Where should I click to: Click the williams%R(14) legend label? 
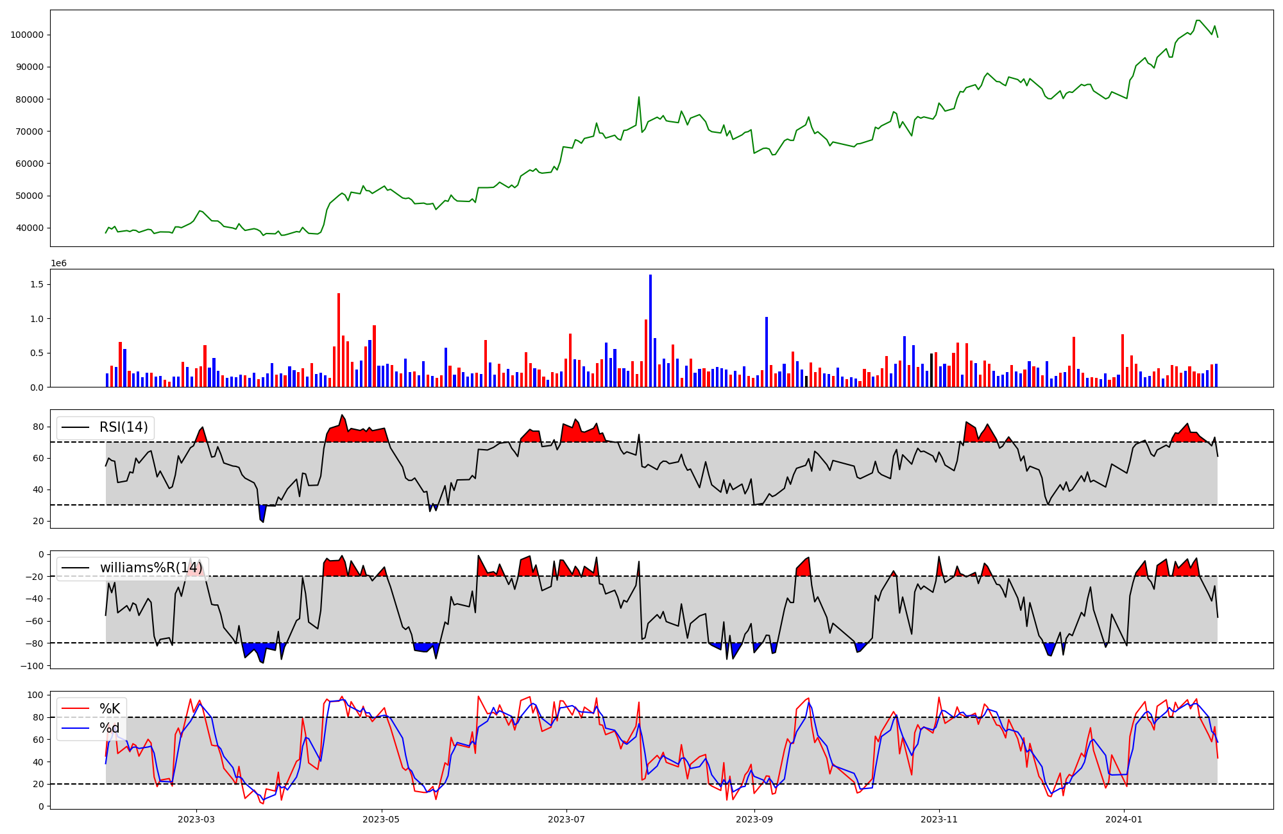(151, 568)
